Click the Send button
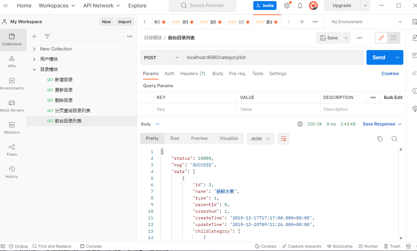This screenshot has height=251, width=417. pos(379,57)
